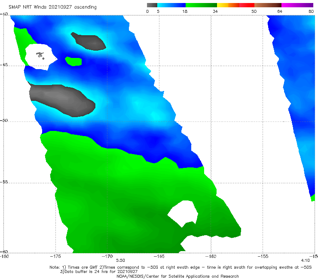Click the color bar label '34'
This screenshot has height=279, width=318.
(215, 12)
